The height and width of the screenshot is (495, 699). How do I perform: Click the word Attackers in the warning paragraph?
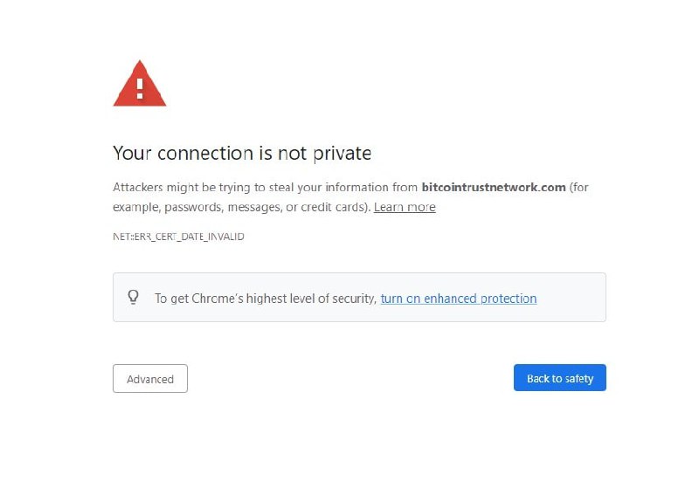click(138, 187)
